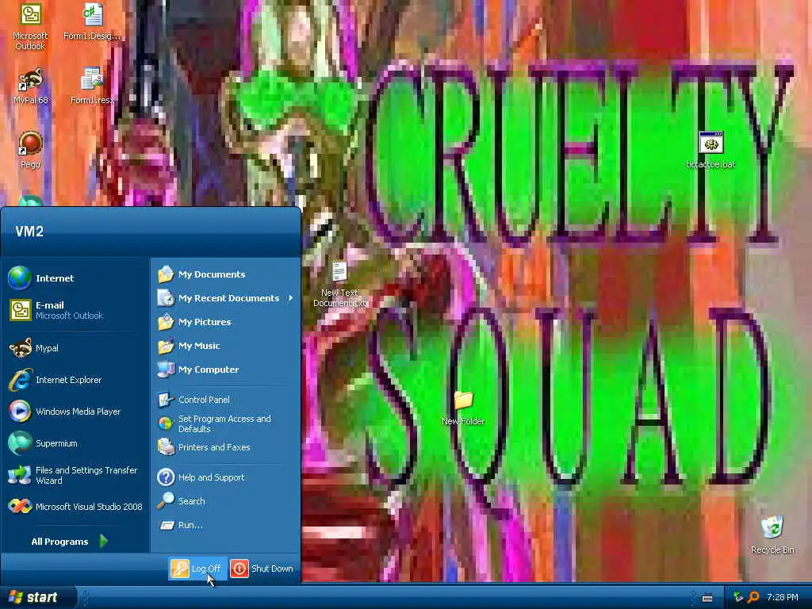
Task: Click the on-screen keyboard tray icon
Action: 707,598
